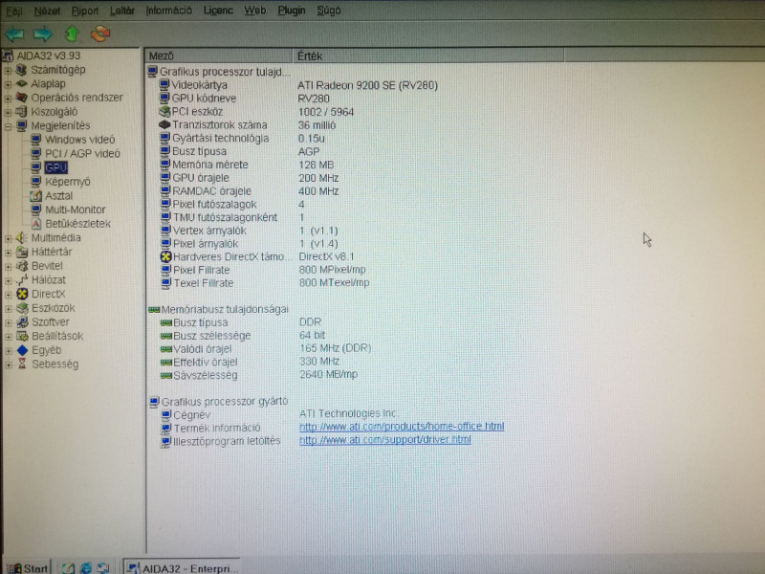
Task: Open the Plugin menu
Action: coord(292,11)
